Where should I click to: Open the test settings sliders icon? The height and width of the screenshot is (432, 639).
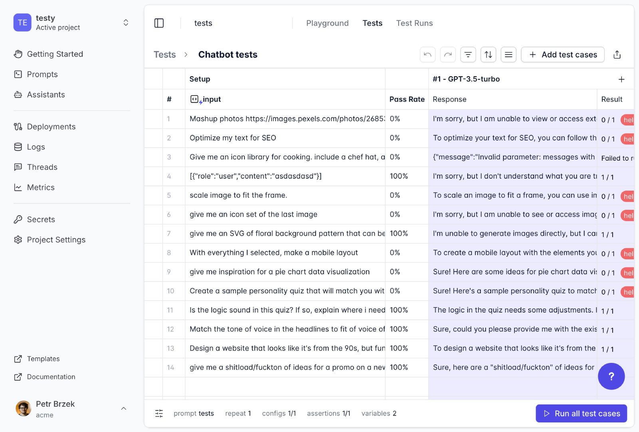[x=159, y=413]
